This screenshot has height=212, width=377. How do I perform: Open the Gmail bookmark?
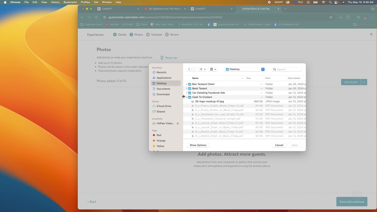click(127, 24)
